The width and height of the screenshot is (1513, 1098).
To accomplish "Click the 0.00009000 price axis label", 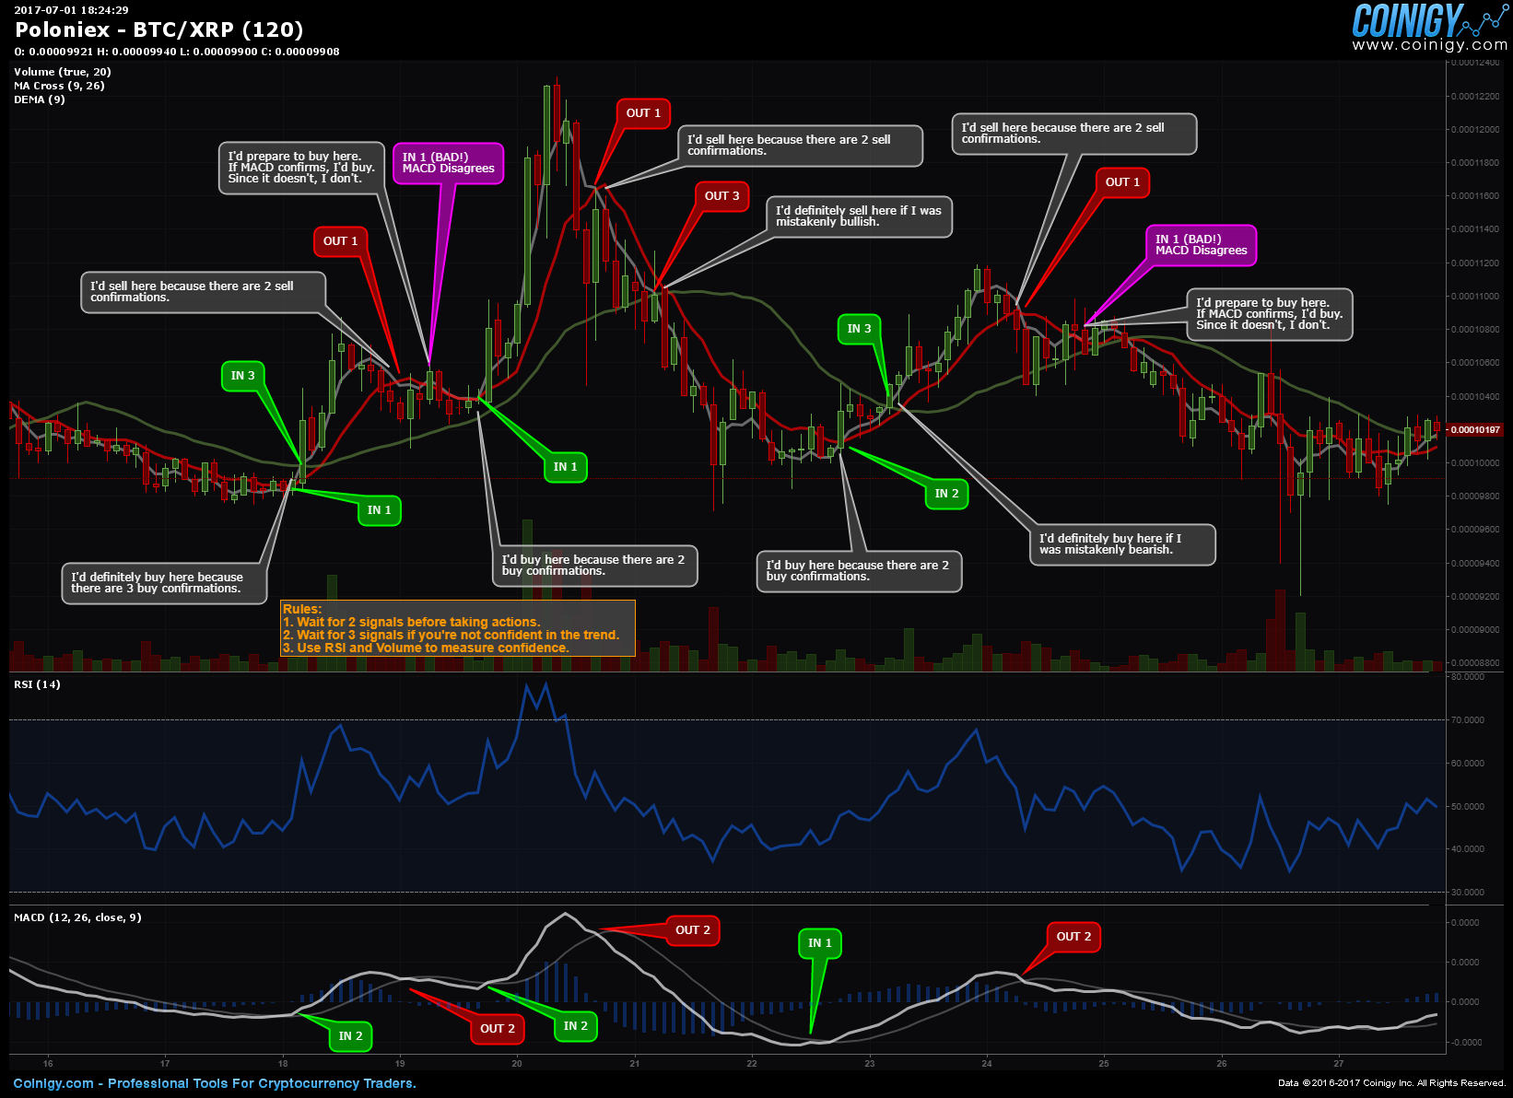I will 1474,630.
